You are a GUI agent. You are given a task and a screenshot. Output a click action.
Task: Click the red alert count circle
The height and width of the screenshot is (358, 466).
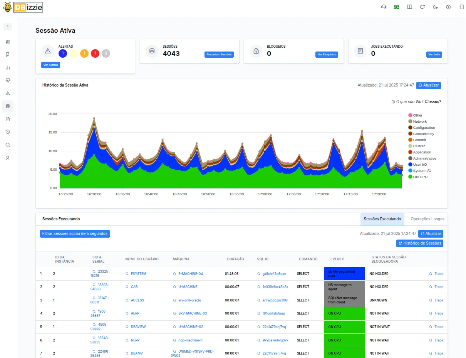pos(95,53)
